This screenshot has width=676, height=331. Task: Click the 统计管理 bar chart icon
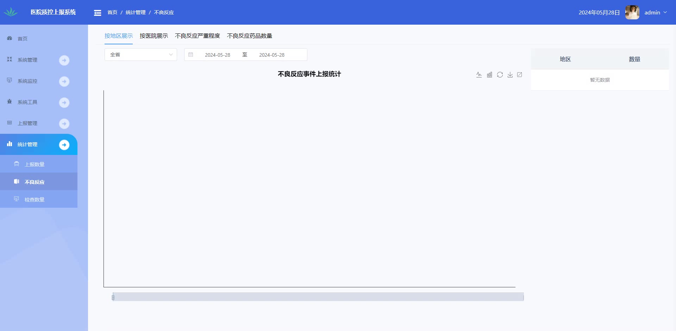coord(10,144)
